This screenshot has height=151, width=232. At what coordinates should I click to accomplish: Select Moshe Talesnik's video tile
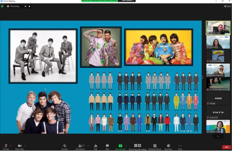(x=218, y=70)
